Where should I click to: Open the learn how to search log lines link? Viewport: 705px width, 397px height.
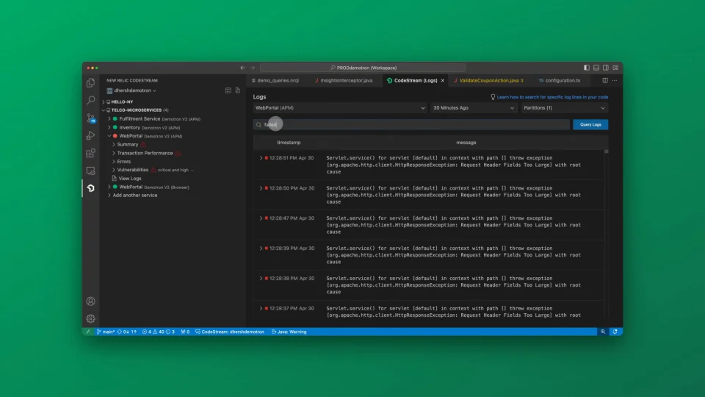pos(552,97)
